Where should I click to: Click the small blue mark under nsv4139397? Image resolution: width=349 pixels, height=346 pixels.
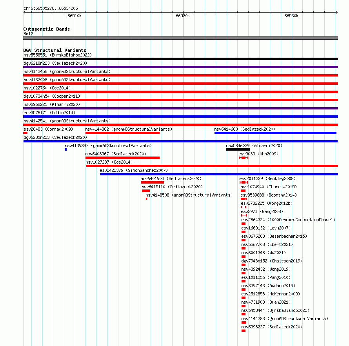tap(66, 149)
